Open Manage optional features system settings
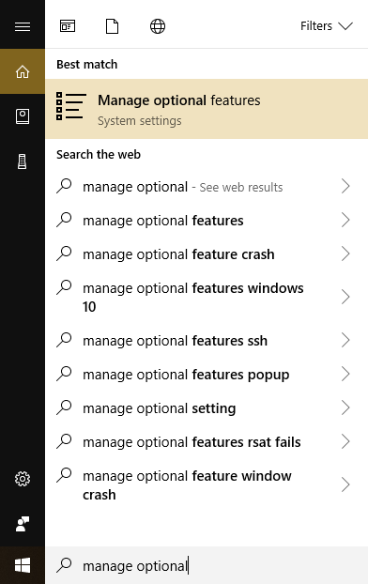Viewport: 368px width, 584px height. pos(207,109)
